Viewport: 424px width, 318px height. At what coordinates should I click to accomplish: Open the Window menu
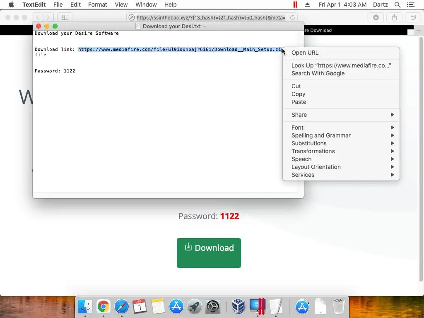tap(146, 5)
